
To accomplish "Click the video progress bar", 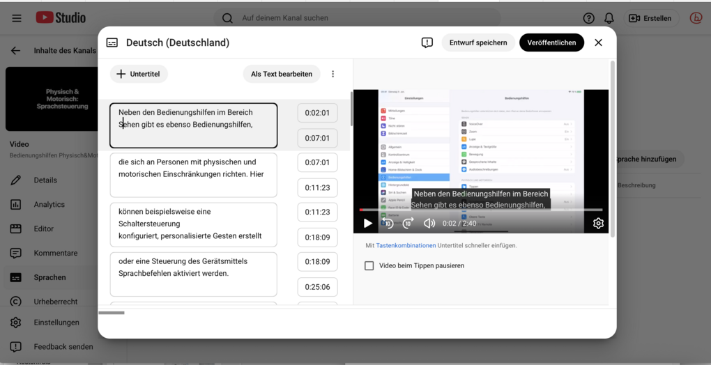I will point(481,210).
